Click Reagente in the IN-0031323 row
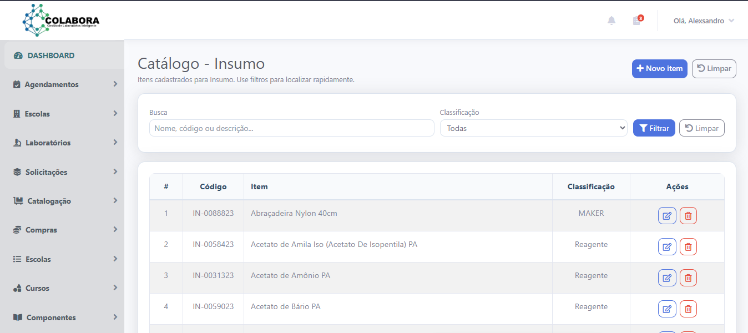The image size is (748, 333). [x=591, y=275]
